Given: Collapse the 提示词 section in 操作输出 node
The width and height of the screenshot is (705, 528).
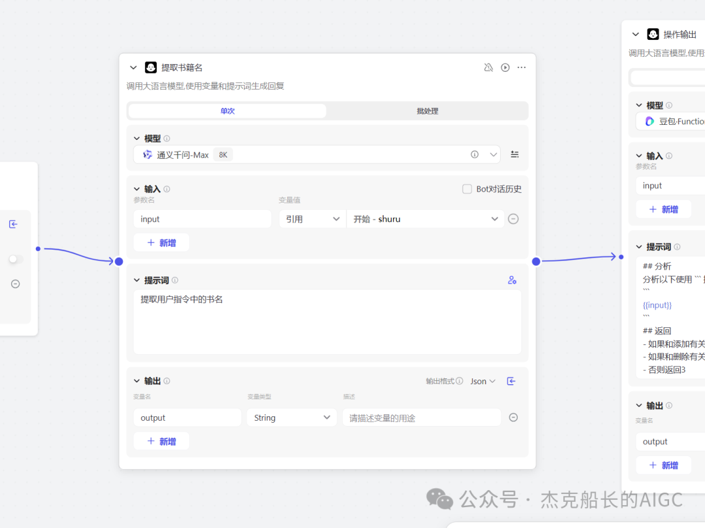Looking at the screenshot, I should [x=639, y=246].
